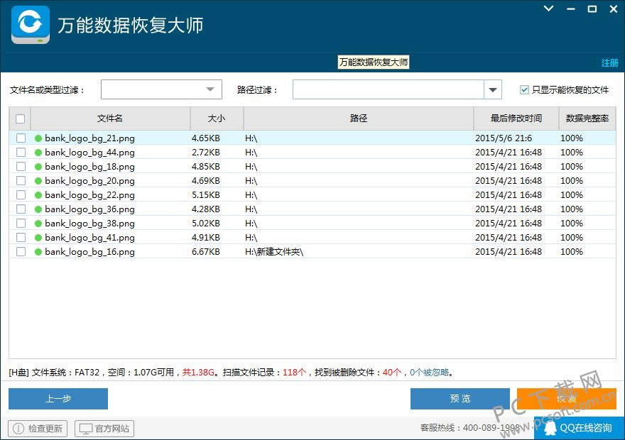625x440 pixels.
Task: Click the path H:\新建文件夹\ cell
Action: [x=274, y=252]
